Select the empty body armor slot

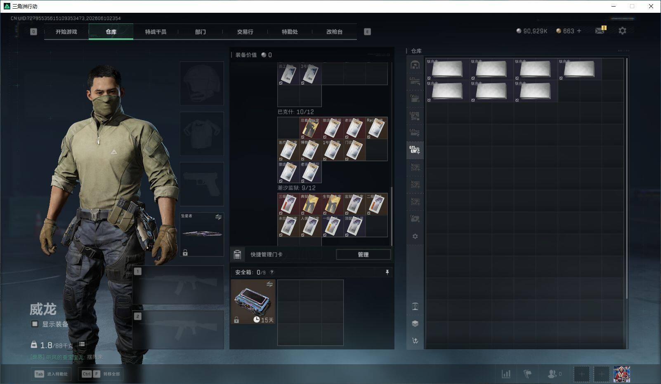(202, 133)
